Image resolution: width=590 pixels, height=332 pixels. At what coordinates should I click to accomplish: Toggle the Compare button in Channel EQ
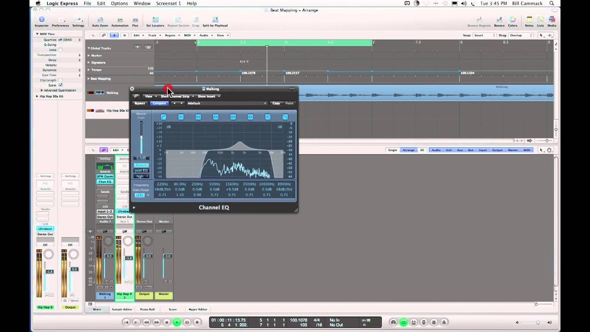click(159, 103)
